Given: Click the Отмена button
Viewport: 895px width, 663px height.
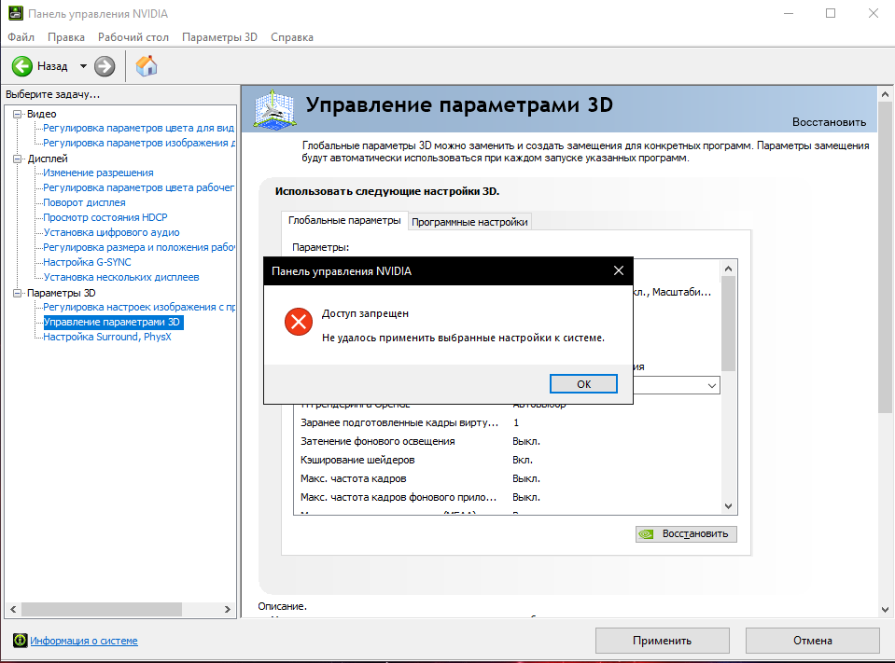Looking at the screenshot, I should [812, 641].
